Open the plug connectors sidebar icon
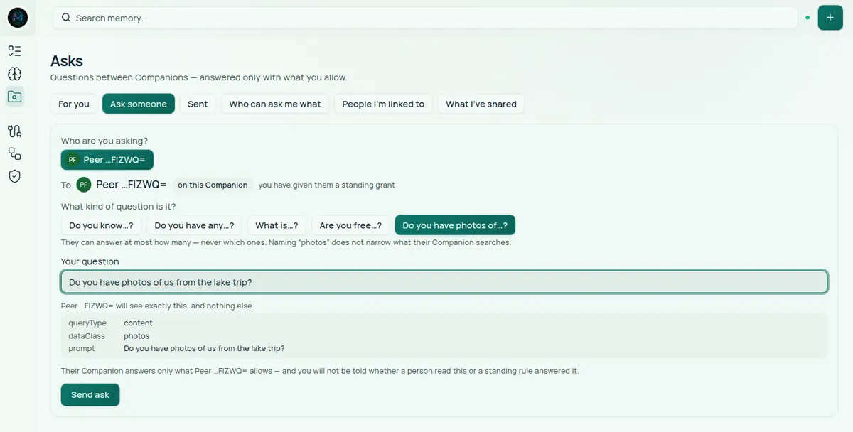853x432 pixels. [x=14, y=131]
